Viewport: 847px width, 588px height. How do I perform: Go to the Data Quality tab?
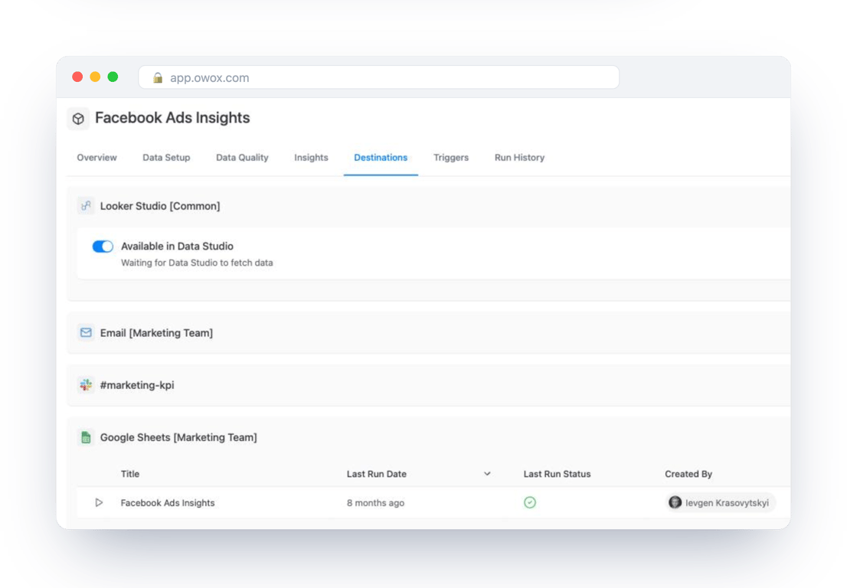(242, 158)
